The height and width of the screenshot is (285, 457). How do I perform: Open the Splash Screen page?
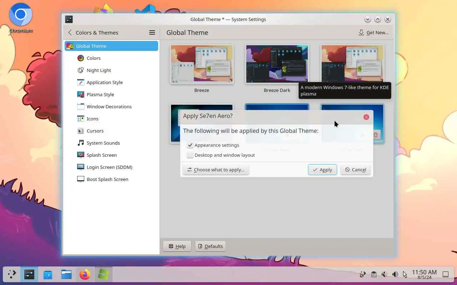click(111, 155)
